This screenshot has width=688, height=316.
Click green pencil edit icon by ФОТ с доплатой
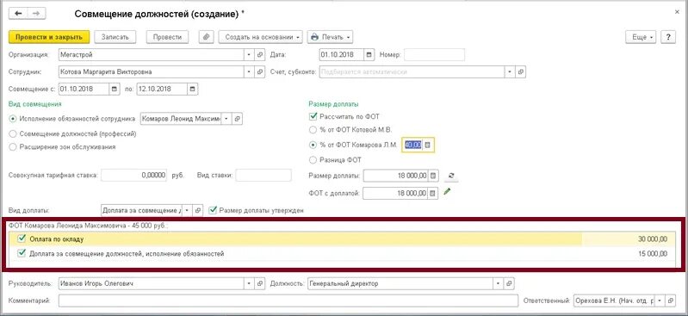447,192
